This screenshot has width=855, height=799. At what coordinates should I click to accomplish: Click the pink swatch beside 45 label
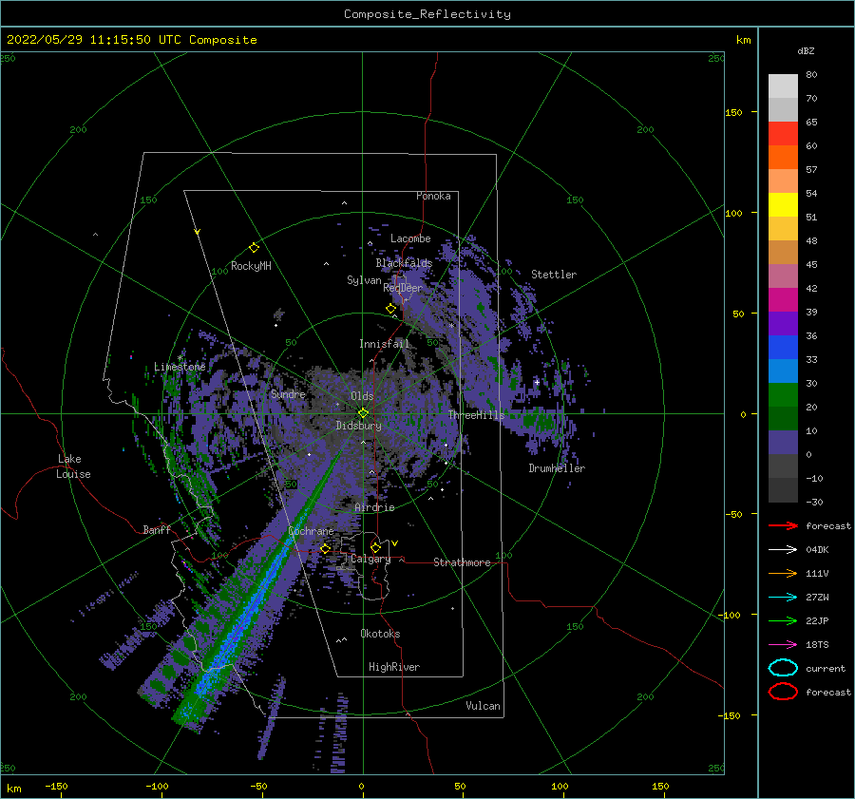click(783, 276)
